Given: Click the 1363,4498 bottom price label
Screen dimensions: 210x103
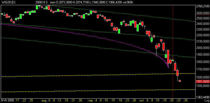Looking at the screenshot, I should [x=203, y=97].
